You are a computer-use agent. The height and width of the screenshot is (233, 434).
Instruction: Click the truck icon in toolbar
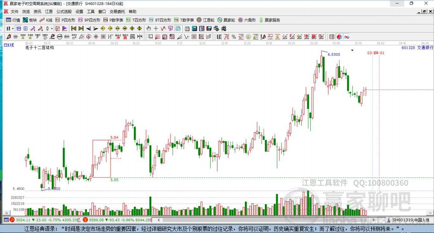pos(223,28)
